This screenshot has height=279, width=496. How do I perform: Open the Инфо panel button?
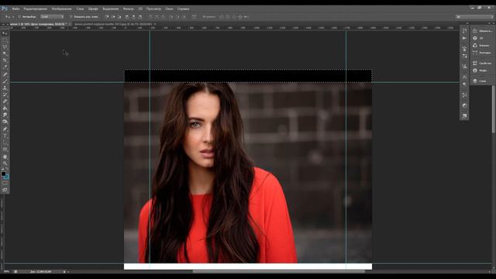tap(480, 71)
